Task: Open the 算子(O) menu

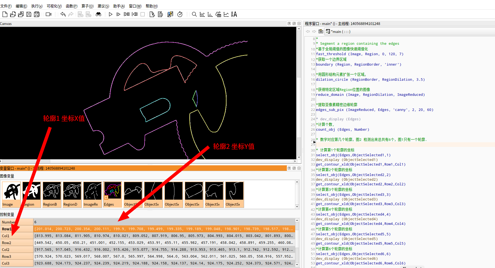Action: (x=87, y=6)
